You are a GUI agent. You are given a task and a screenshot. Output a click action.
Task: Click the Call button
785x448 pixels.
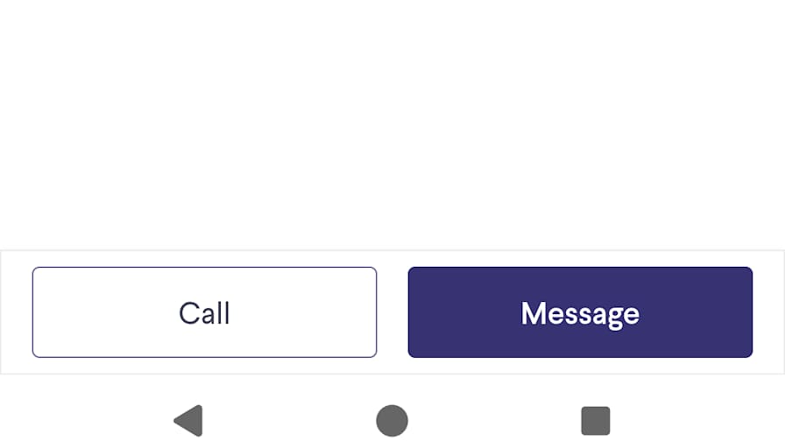click(204, 312)
